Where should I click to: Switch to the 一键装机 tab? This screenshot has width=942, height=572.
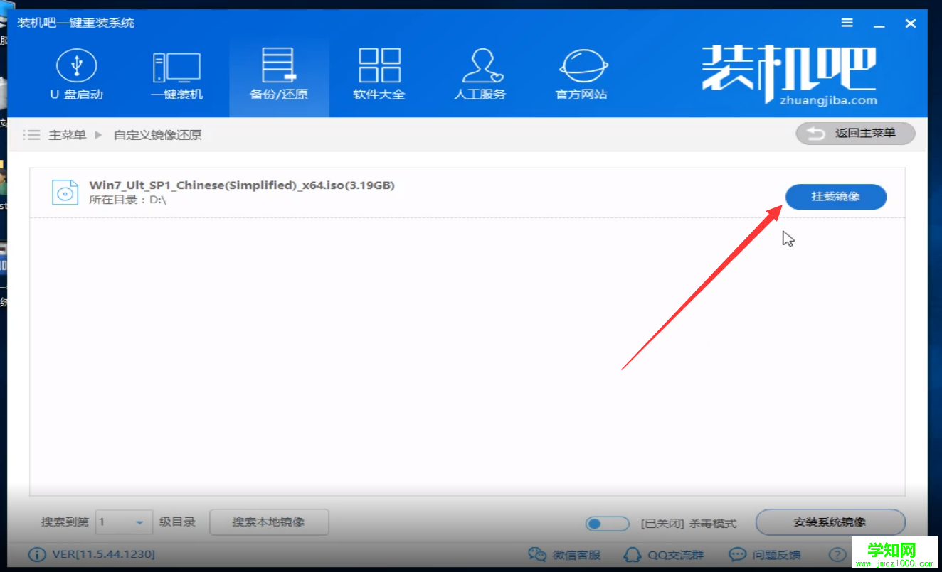176,75
